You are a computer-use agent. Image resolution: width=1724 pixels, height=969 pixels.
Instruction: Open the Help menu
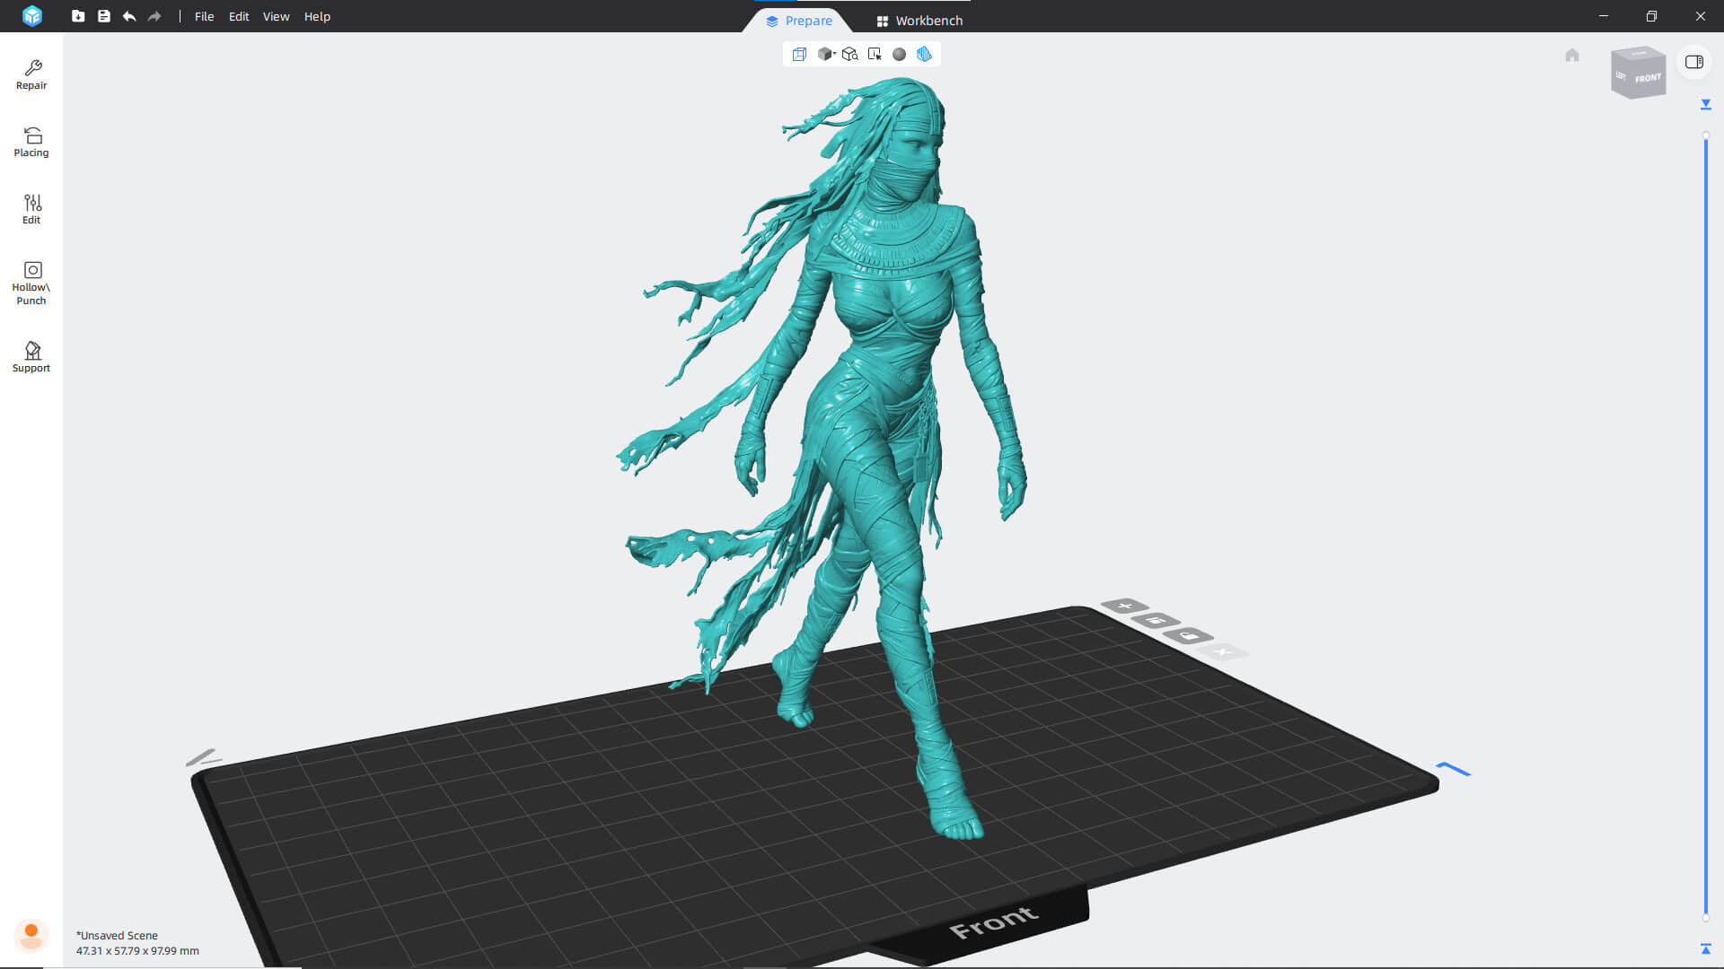click(317, 16)
